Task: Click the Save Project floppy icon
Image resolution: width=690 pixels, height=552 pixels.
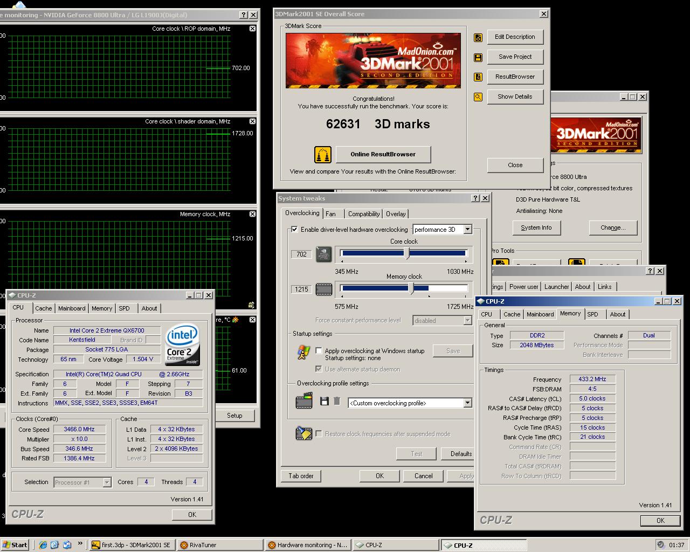Action: [x=478, y=57]
